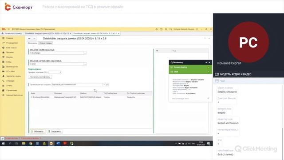Open the Покупки sidebar section
This screenshot has height=160, width=284.
[9, 57]
